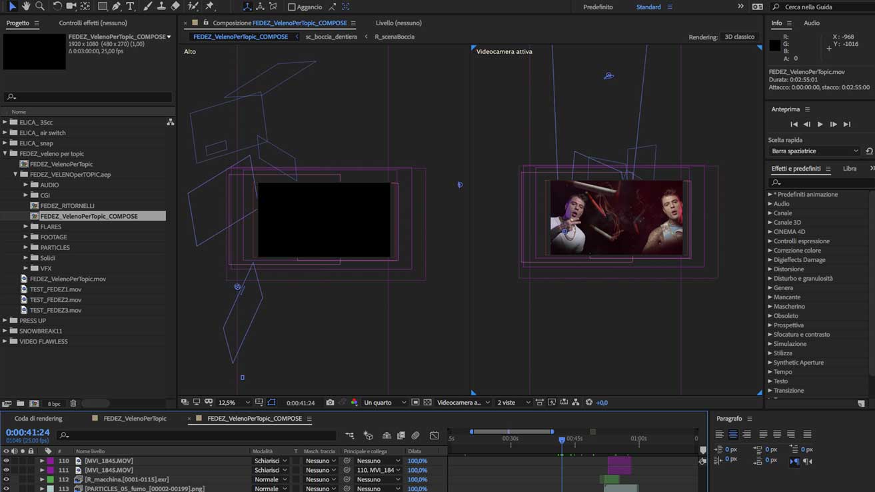This screenshot has width=875, height=492.
Task: Click the 3D classico renderer button
Action: coord(740,37)
